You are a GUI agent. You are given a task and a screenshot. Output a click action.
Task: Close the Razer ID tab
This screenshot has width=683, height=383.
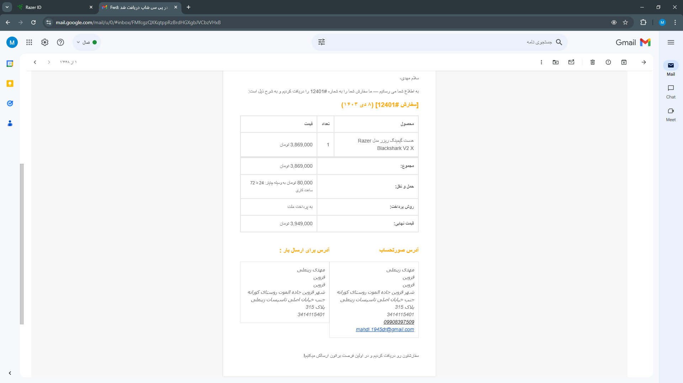(x=91, y=7)
